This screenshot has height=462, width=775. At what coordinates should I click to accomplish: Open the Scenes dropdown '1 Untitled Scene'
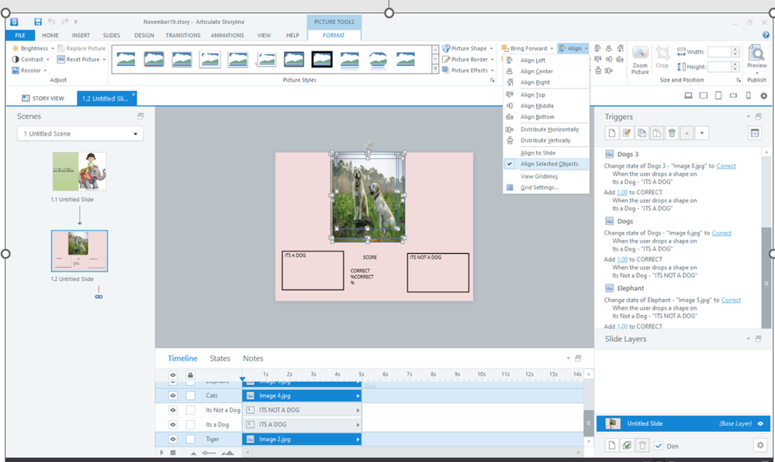[80, 134]
